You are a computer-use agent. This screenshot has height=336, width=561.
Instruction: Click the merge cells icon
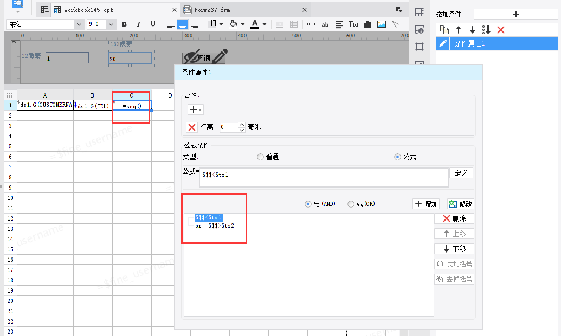(x=280, y=24)
